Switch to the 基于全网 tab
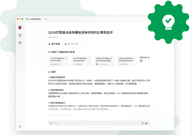 click(54, 44)
